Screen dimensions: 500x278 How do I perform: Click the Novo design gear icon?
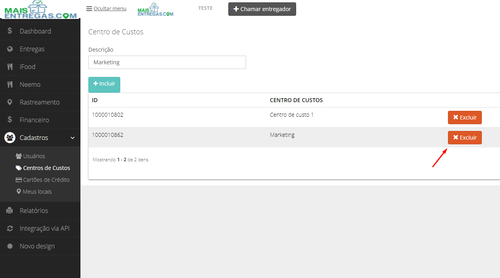coord(10,246)
